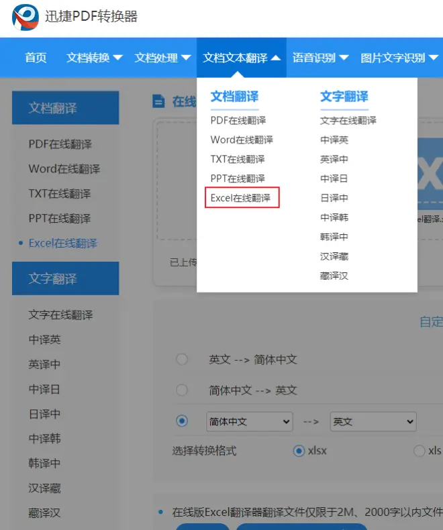443x530 pixels.
Task: Open 文字在线翻译 in the left sidebar
Action: click(60, 315)
